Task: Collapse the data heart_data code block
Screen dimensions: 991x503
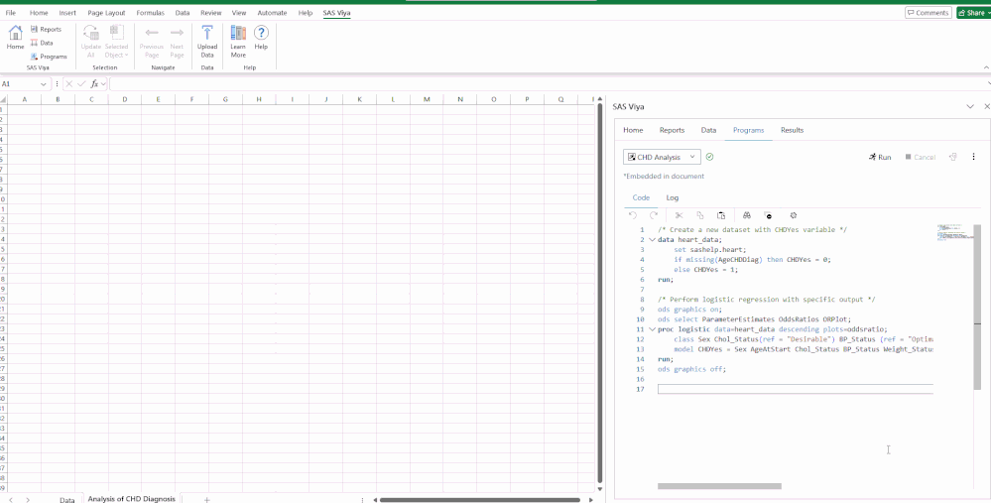Action: click(652, 240)
